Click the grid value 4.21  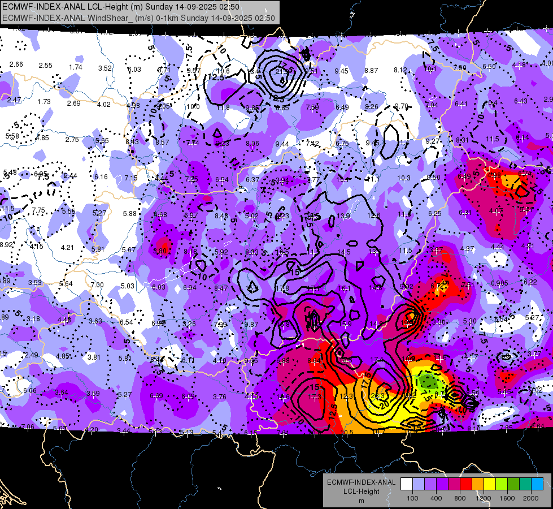67,248
